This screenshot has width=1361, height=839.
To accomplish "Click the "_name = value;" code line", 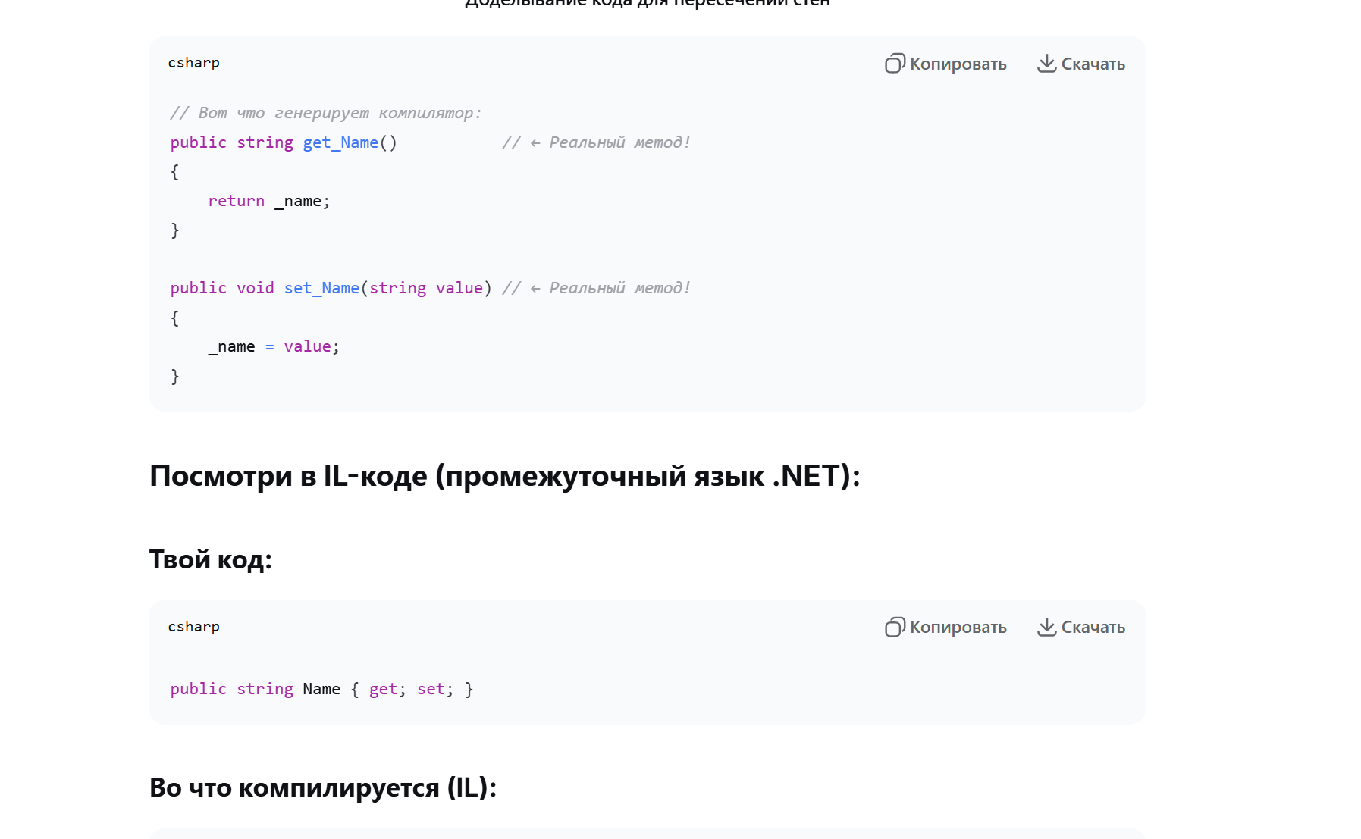I will (x=274, y=346).
